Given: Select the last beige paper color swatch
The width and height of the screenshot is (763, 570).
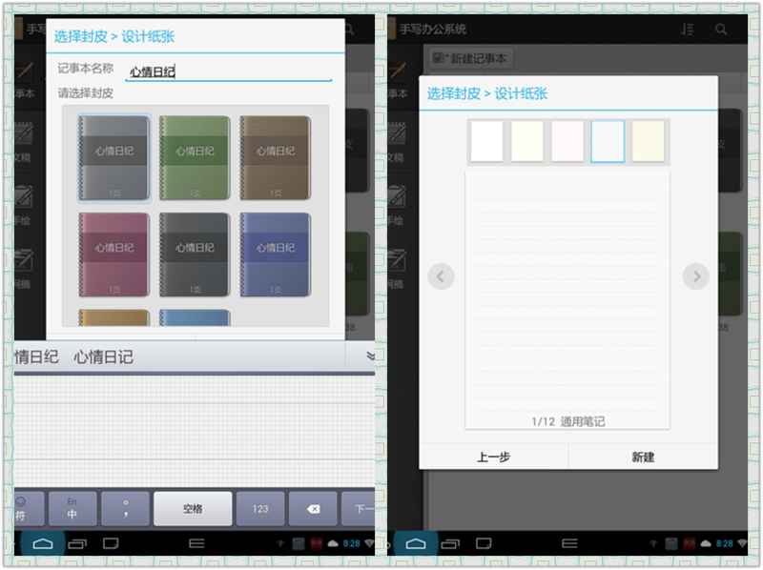Looking at the screenshot, I should pos(649,141).
